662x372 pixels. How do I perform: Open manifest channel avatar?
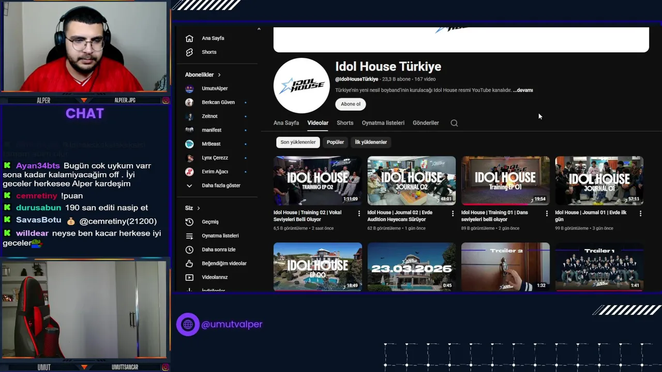[189, 130]
